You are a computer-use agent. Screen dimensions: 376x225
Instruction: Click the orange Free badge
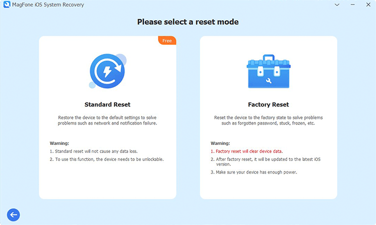167,40
